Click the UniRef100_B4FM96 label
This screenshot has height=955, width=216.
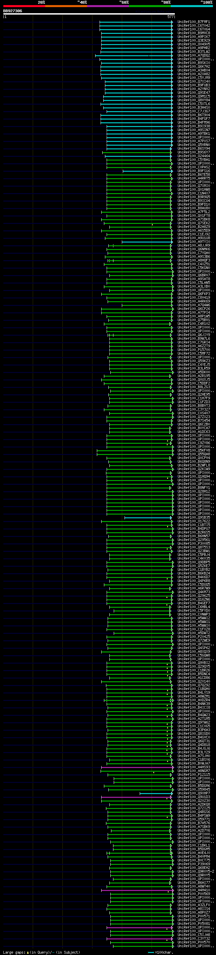point(193,122)
